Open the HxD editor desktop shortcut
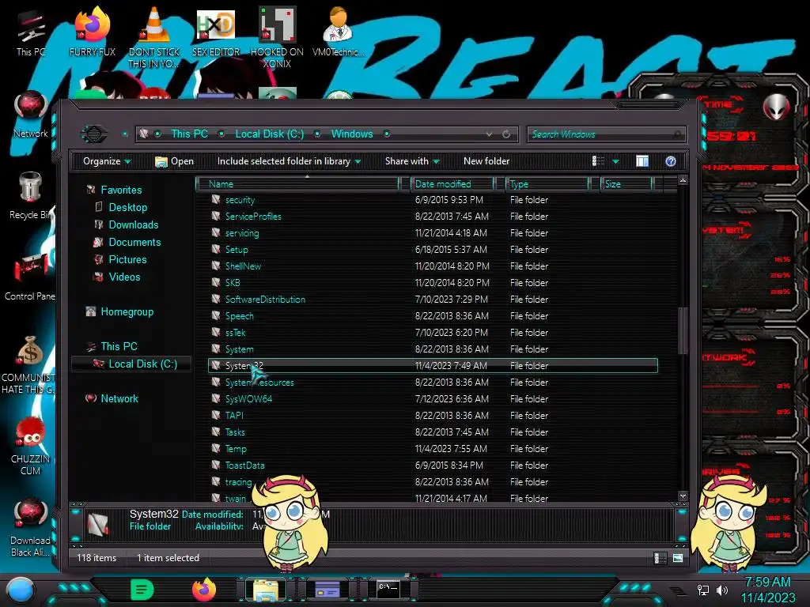Screen dimensions: 810x607 tap(215, 33)
